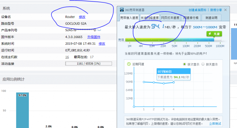Open the 网页打开速度 tab
The image size is (237, 128).
[170, 18]
